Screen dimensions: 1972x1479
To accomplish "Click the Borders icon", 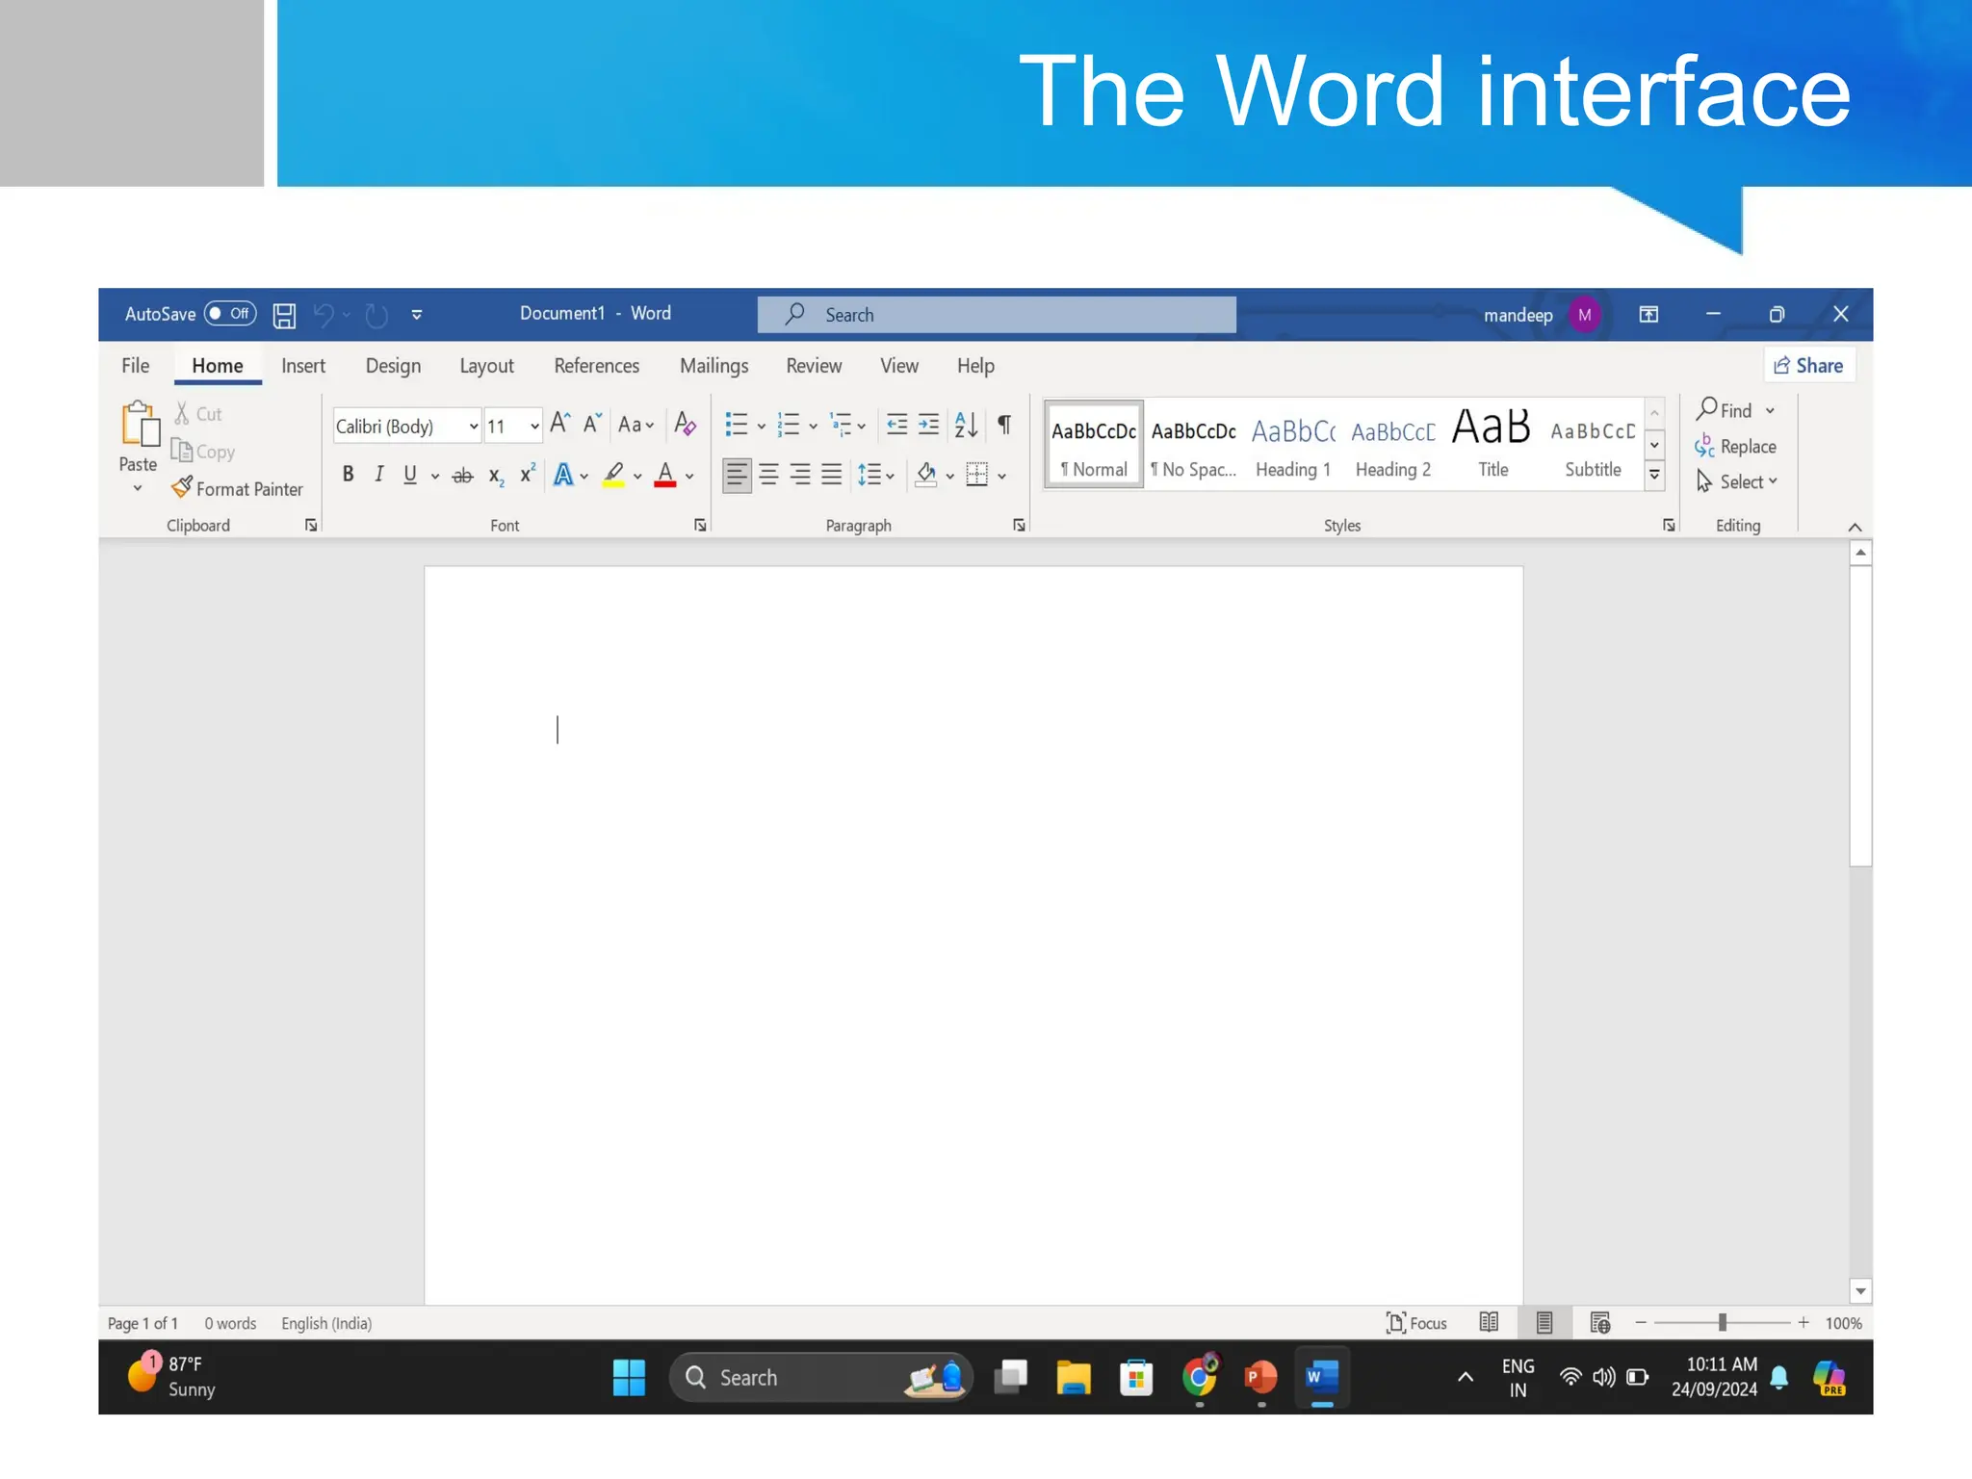I will coord(976,475).
